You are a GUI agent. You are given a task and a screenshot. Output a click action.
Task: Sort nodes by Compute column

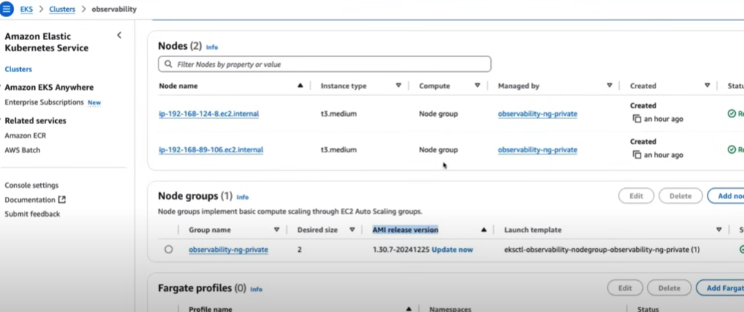(x=478, y=85)
